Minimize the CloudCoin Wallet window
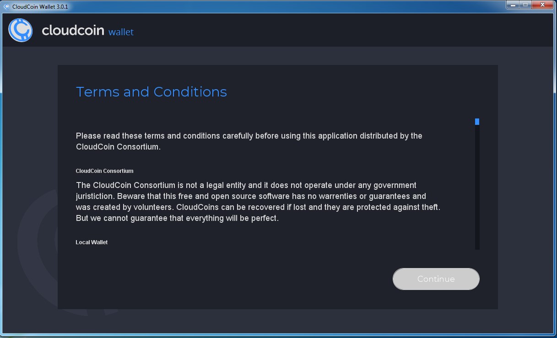557x338 pixels. [513, 5]
